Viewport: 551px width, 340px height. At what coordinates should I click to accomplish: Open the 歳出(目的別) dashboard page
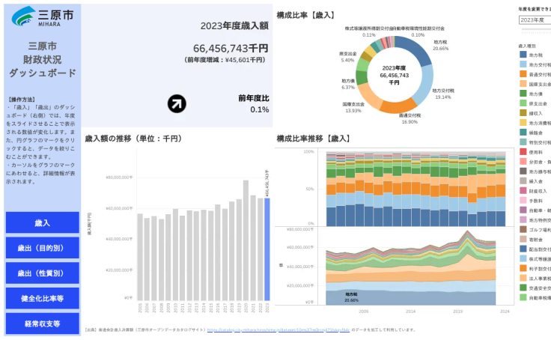pos(42,248)
